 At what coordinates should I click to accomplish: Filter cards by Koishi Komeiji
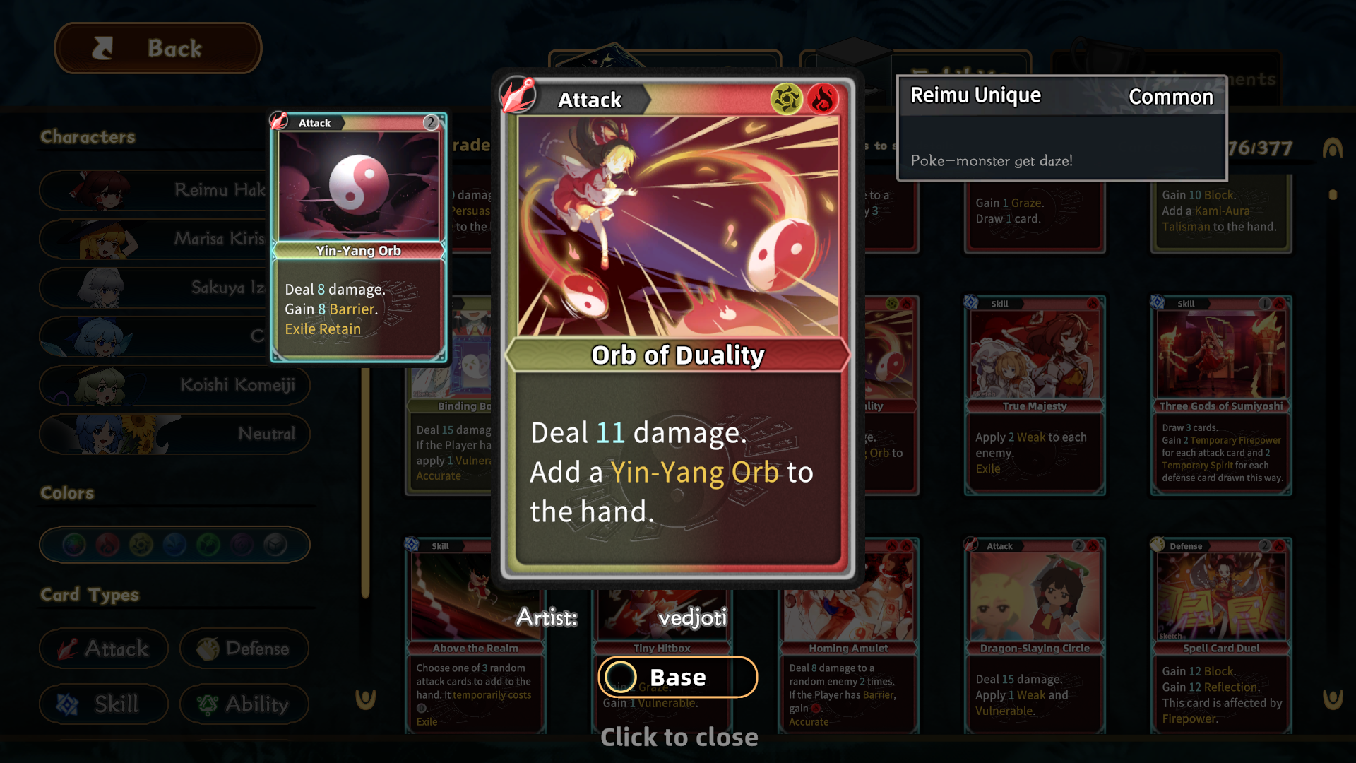pyautogui.click(x=174, y=385)
